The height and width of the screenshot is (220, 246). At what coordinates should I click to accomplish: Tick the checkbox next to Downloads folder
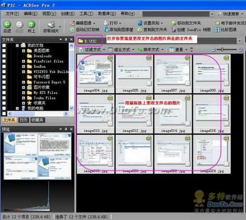click(4, 56)
